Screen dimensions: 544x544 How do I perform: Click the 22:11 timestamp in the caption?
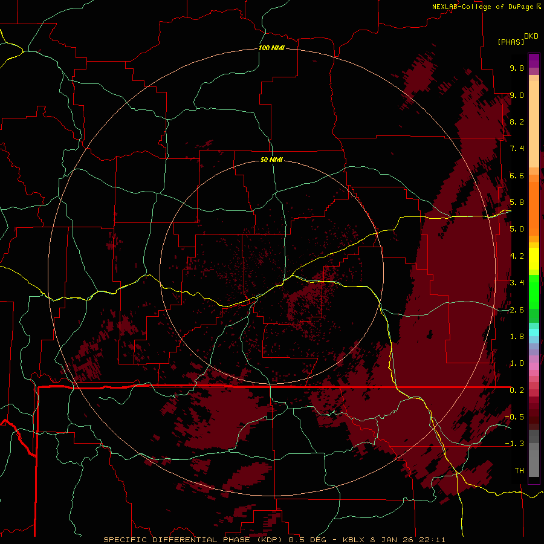tap(433, 540)
